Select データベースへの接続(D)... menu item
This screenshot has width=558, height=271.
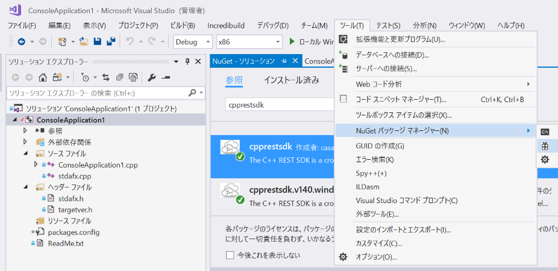click(435, 55)
